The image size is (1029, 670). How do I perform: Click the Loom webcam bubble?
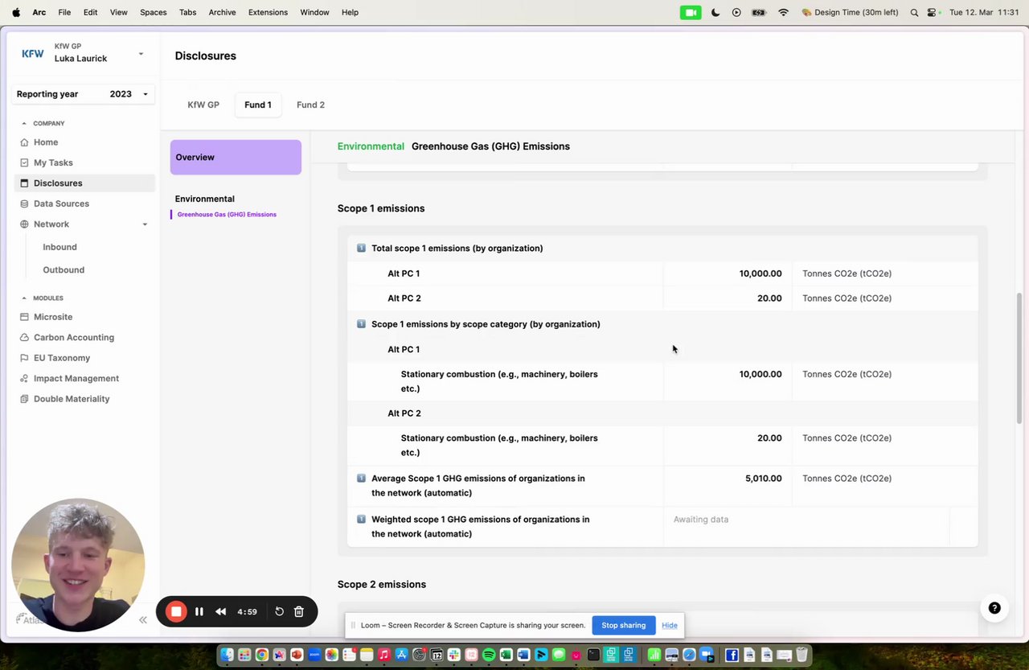point(78,565)
